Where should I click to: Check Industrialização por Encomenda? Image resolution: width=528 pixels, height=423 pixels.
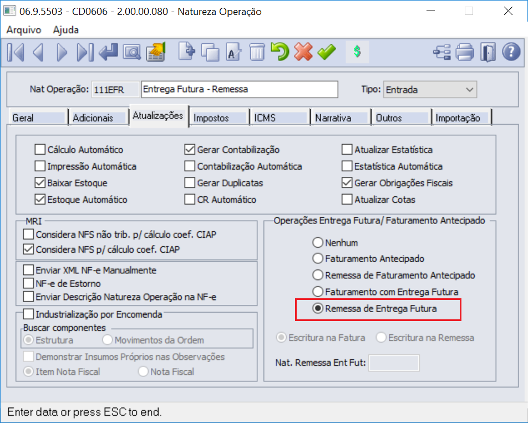click(x=29, y=314)
